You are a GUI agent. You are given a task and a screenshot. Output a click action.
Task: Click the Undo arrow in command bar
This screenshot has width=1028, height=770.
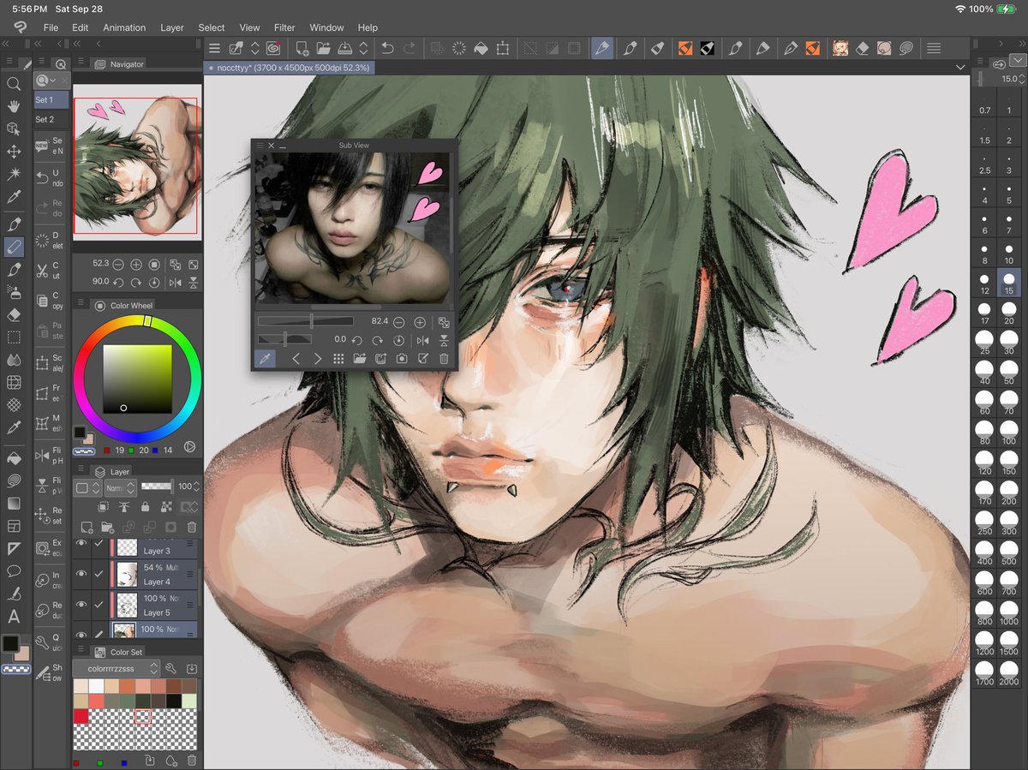pyautogui.click(x=387, y=49)
